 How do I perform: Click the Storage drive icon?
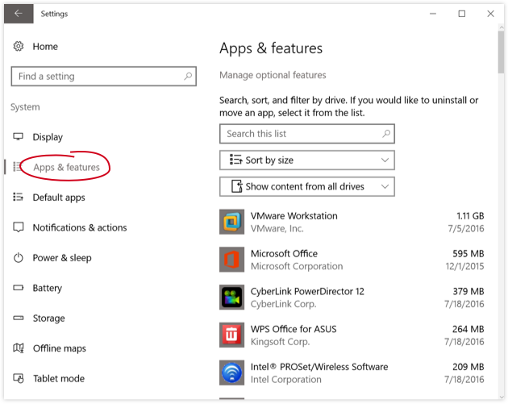(18, 318)
